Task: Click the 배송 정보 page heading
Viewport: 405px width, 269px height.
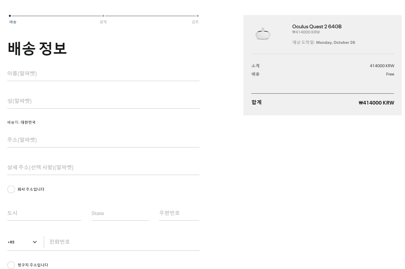Action: [37, 49]
